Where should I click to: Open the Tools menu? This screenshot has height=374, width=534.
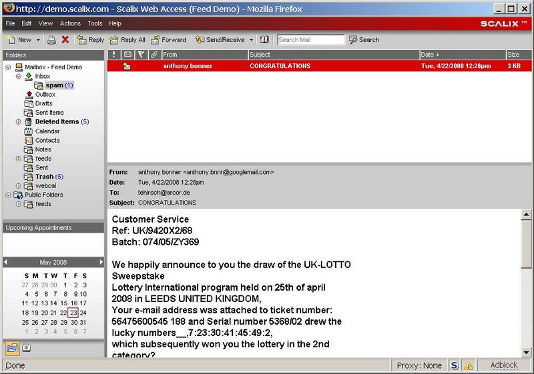click(x=95, y=23)
